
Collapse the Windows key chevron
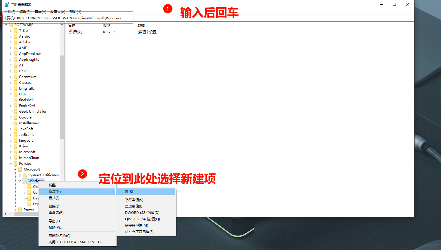point(19,181)
